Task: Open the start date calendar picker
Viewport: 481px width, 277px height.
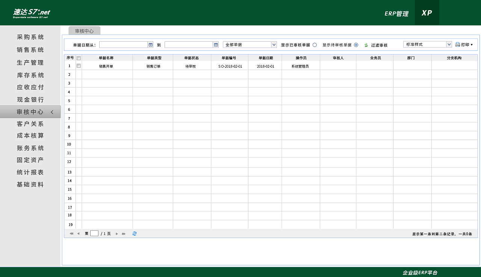Action: point(151,45)
